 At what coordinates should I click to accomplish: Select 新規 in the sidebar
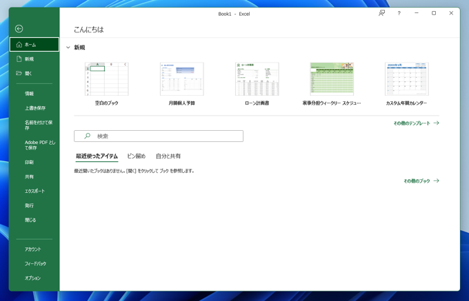click(x=34, y=59)
